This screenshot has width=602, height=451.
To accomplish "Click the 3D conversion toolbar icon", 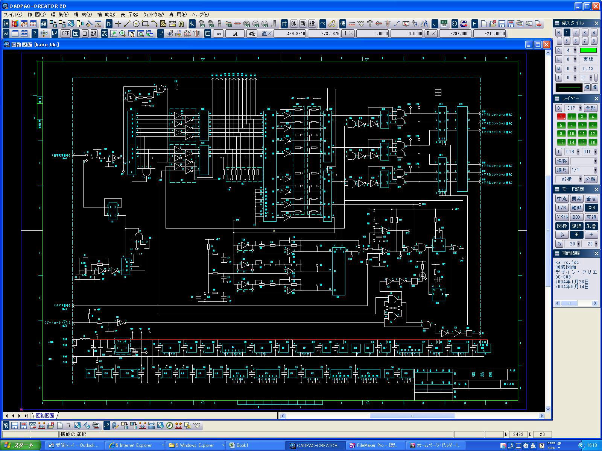I will pyautogui.click(x=455, y=24).
